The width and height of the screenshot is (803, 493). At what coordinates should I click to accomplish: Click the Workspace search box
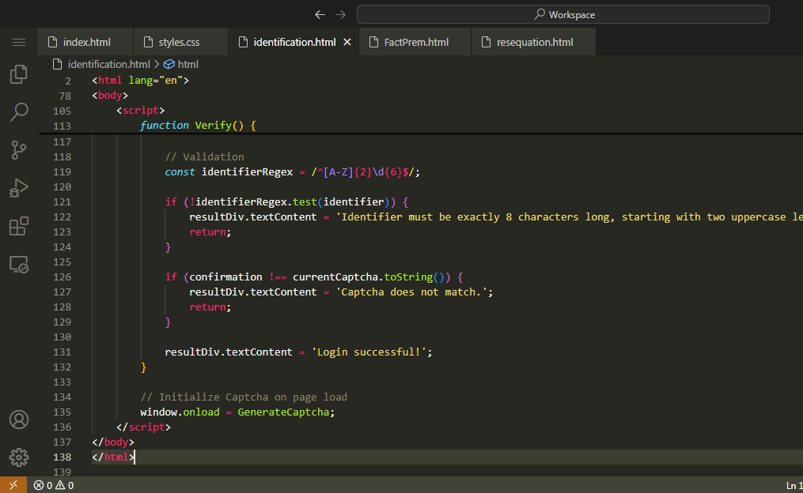tap(562, 14)
